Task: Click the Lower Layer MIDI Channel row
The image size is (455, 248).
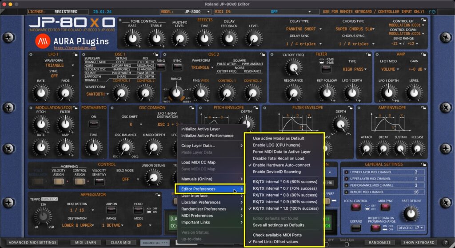Action: point(384,172)
